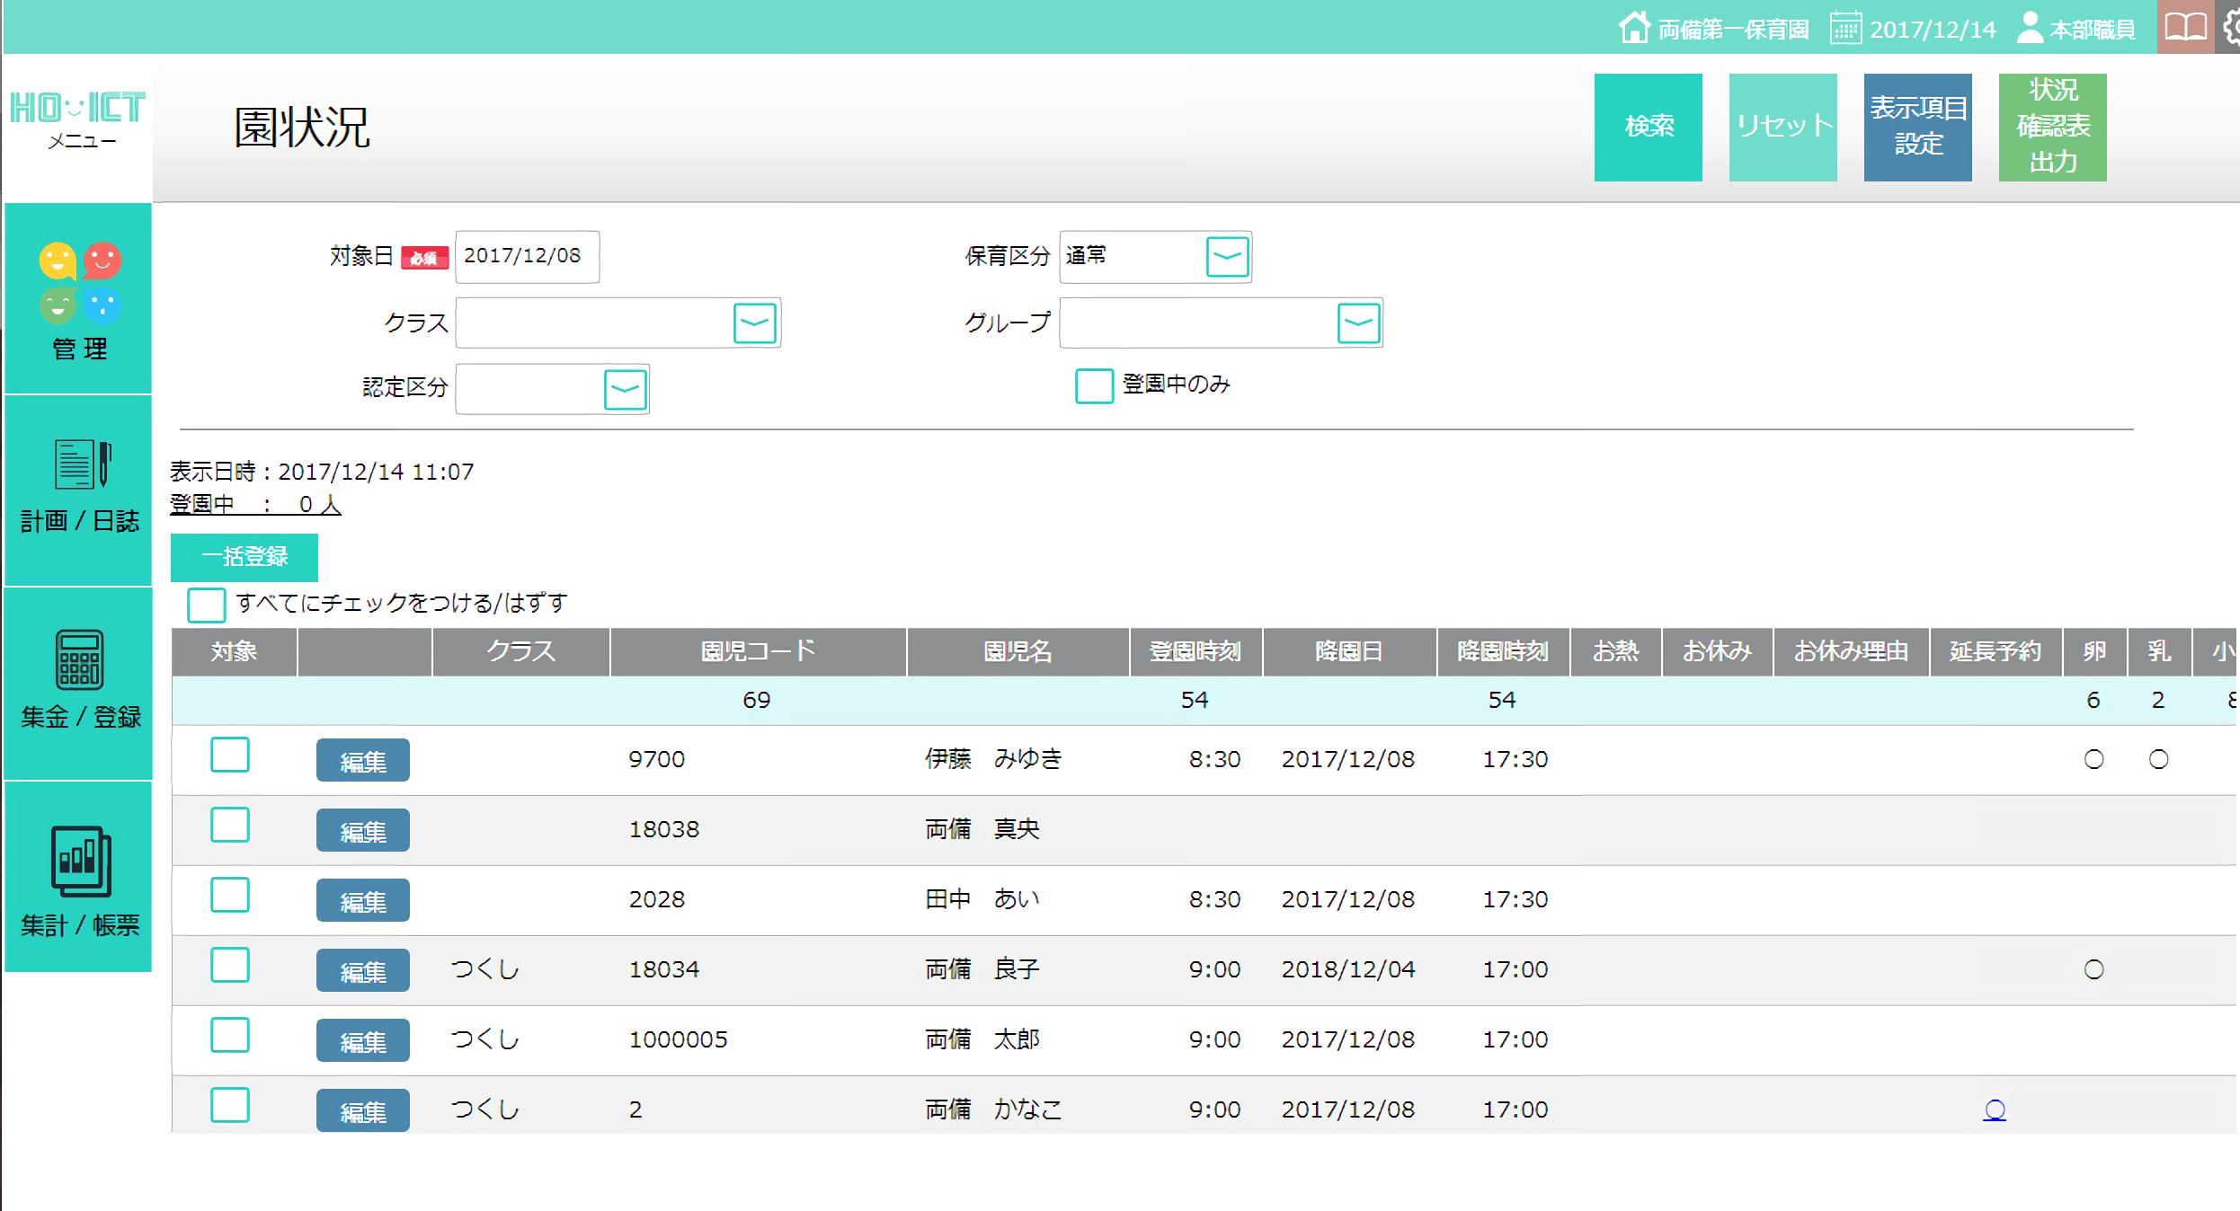Check the box for 両備 かなこ row
Viewport: 2240px width, 1211px height.
(230, 1105)
